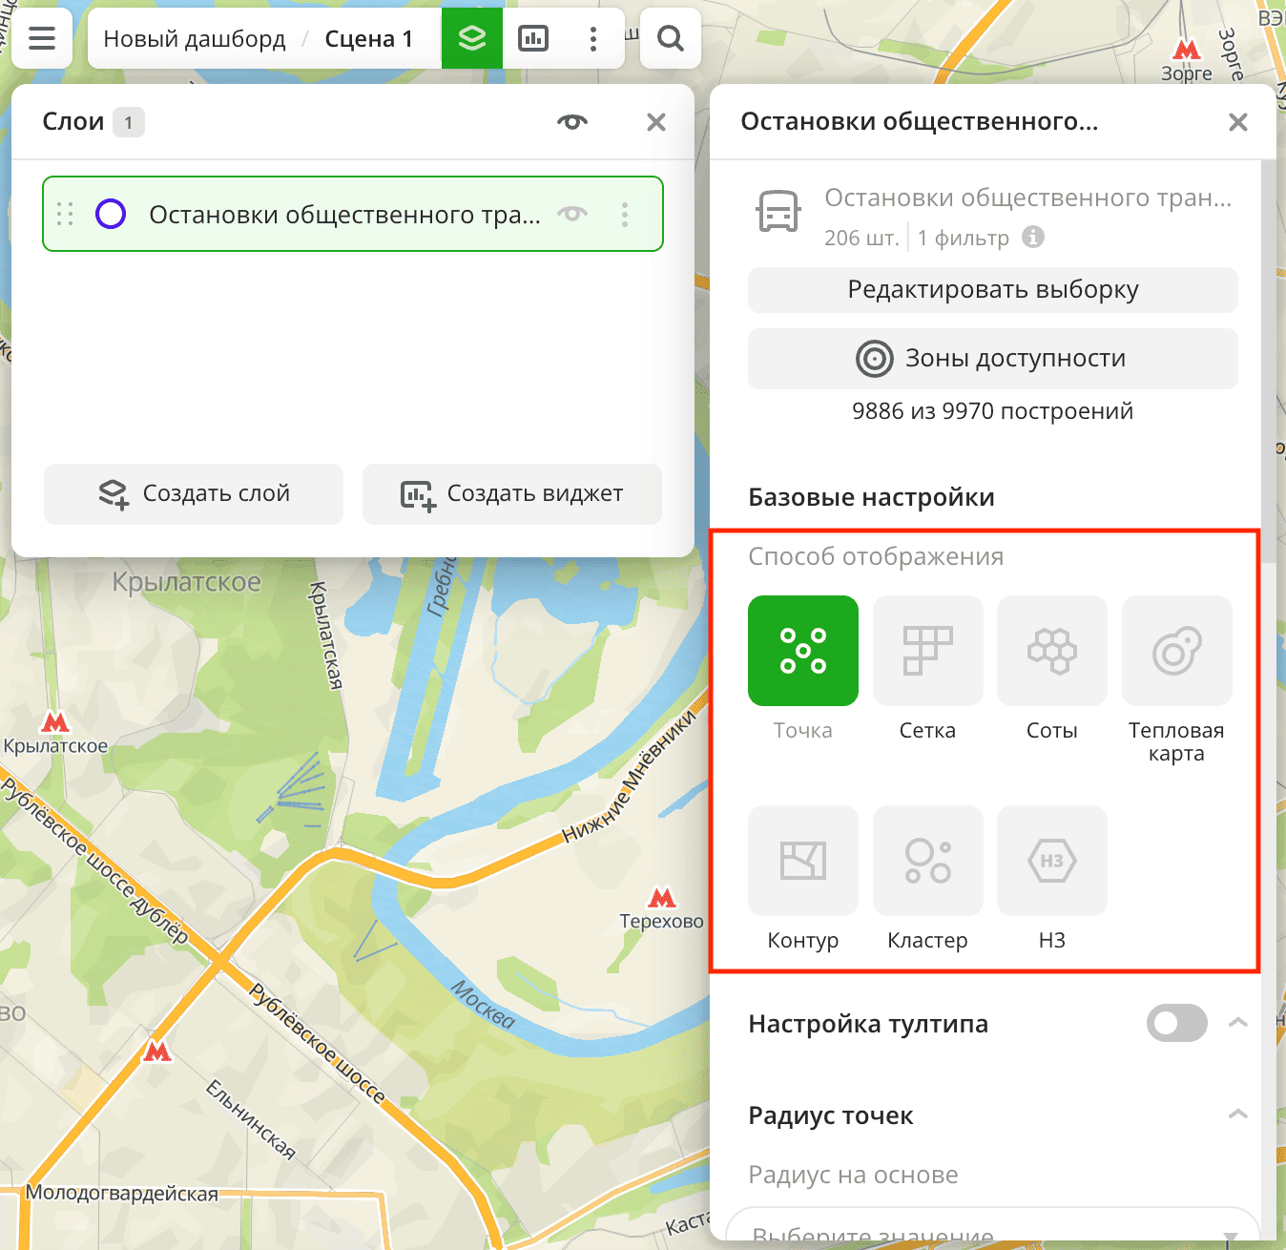Pick the H3 display mode

tap(1051, 862)
